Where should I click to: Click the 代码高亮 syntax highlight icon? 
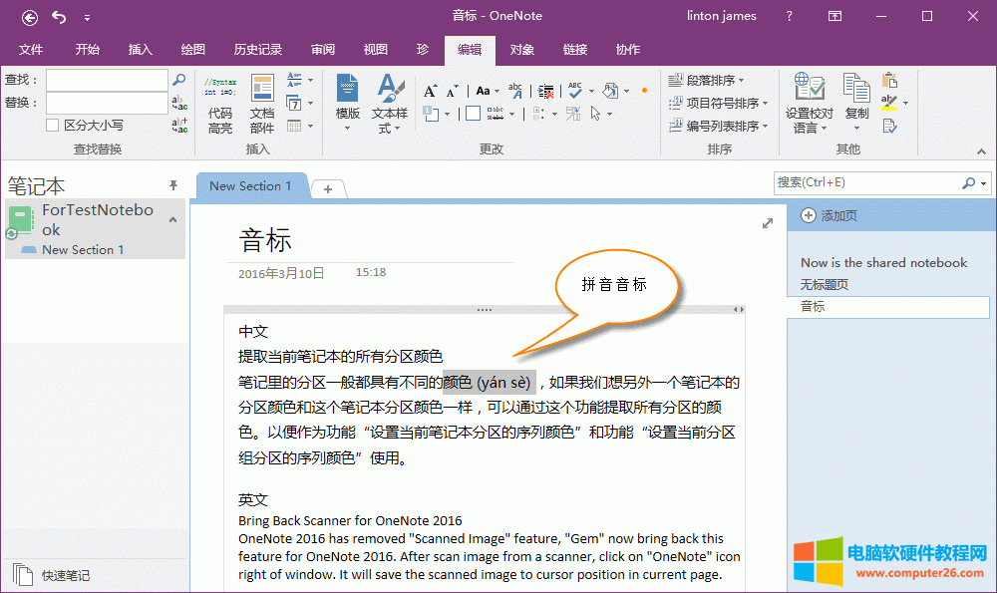[x=219, y=104]
